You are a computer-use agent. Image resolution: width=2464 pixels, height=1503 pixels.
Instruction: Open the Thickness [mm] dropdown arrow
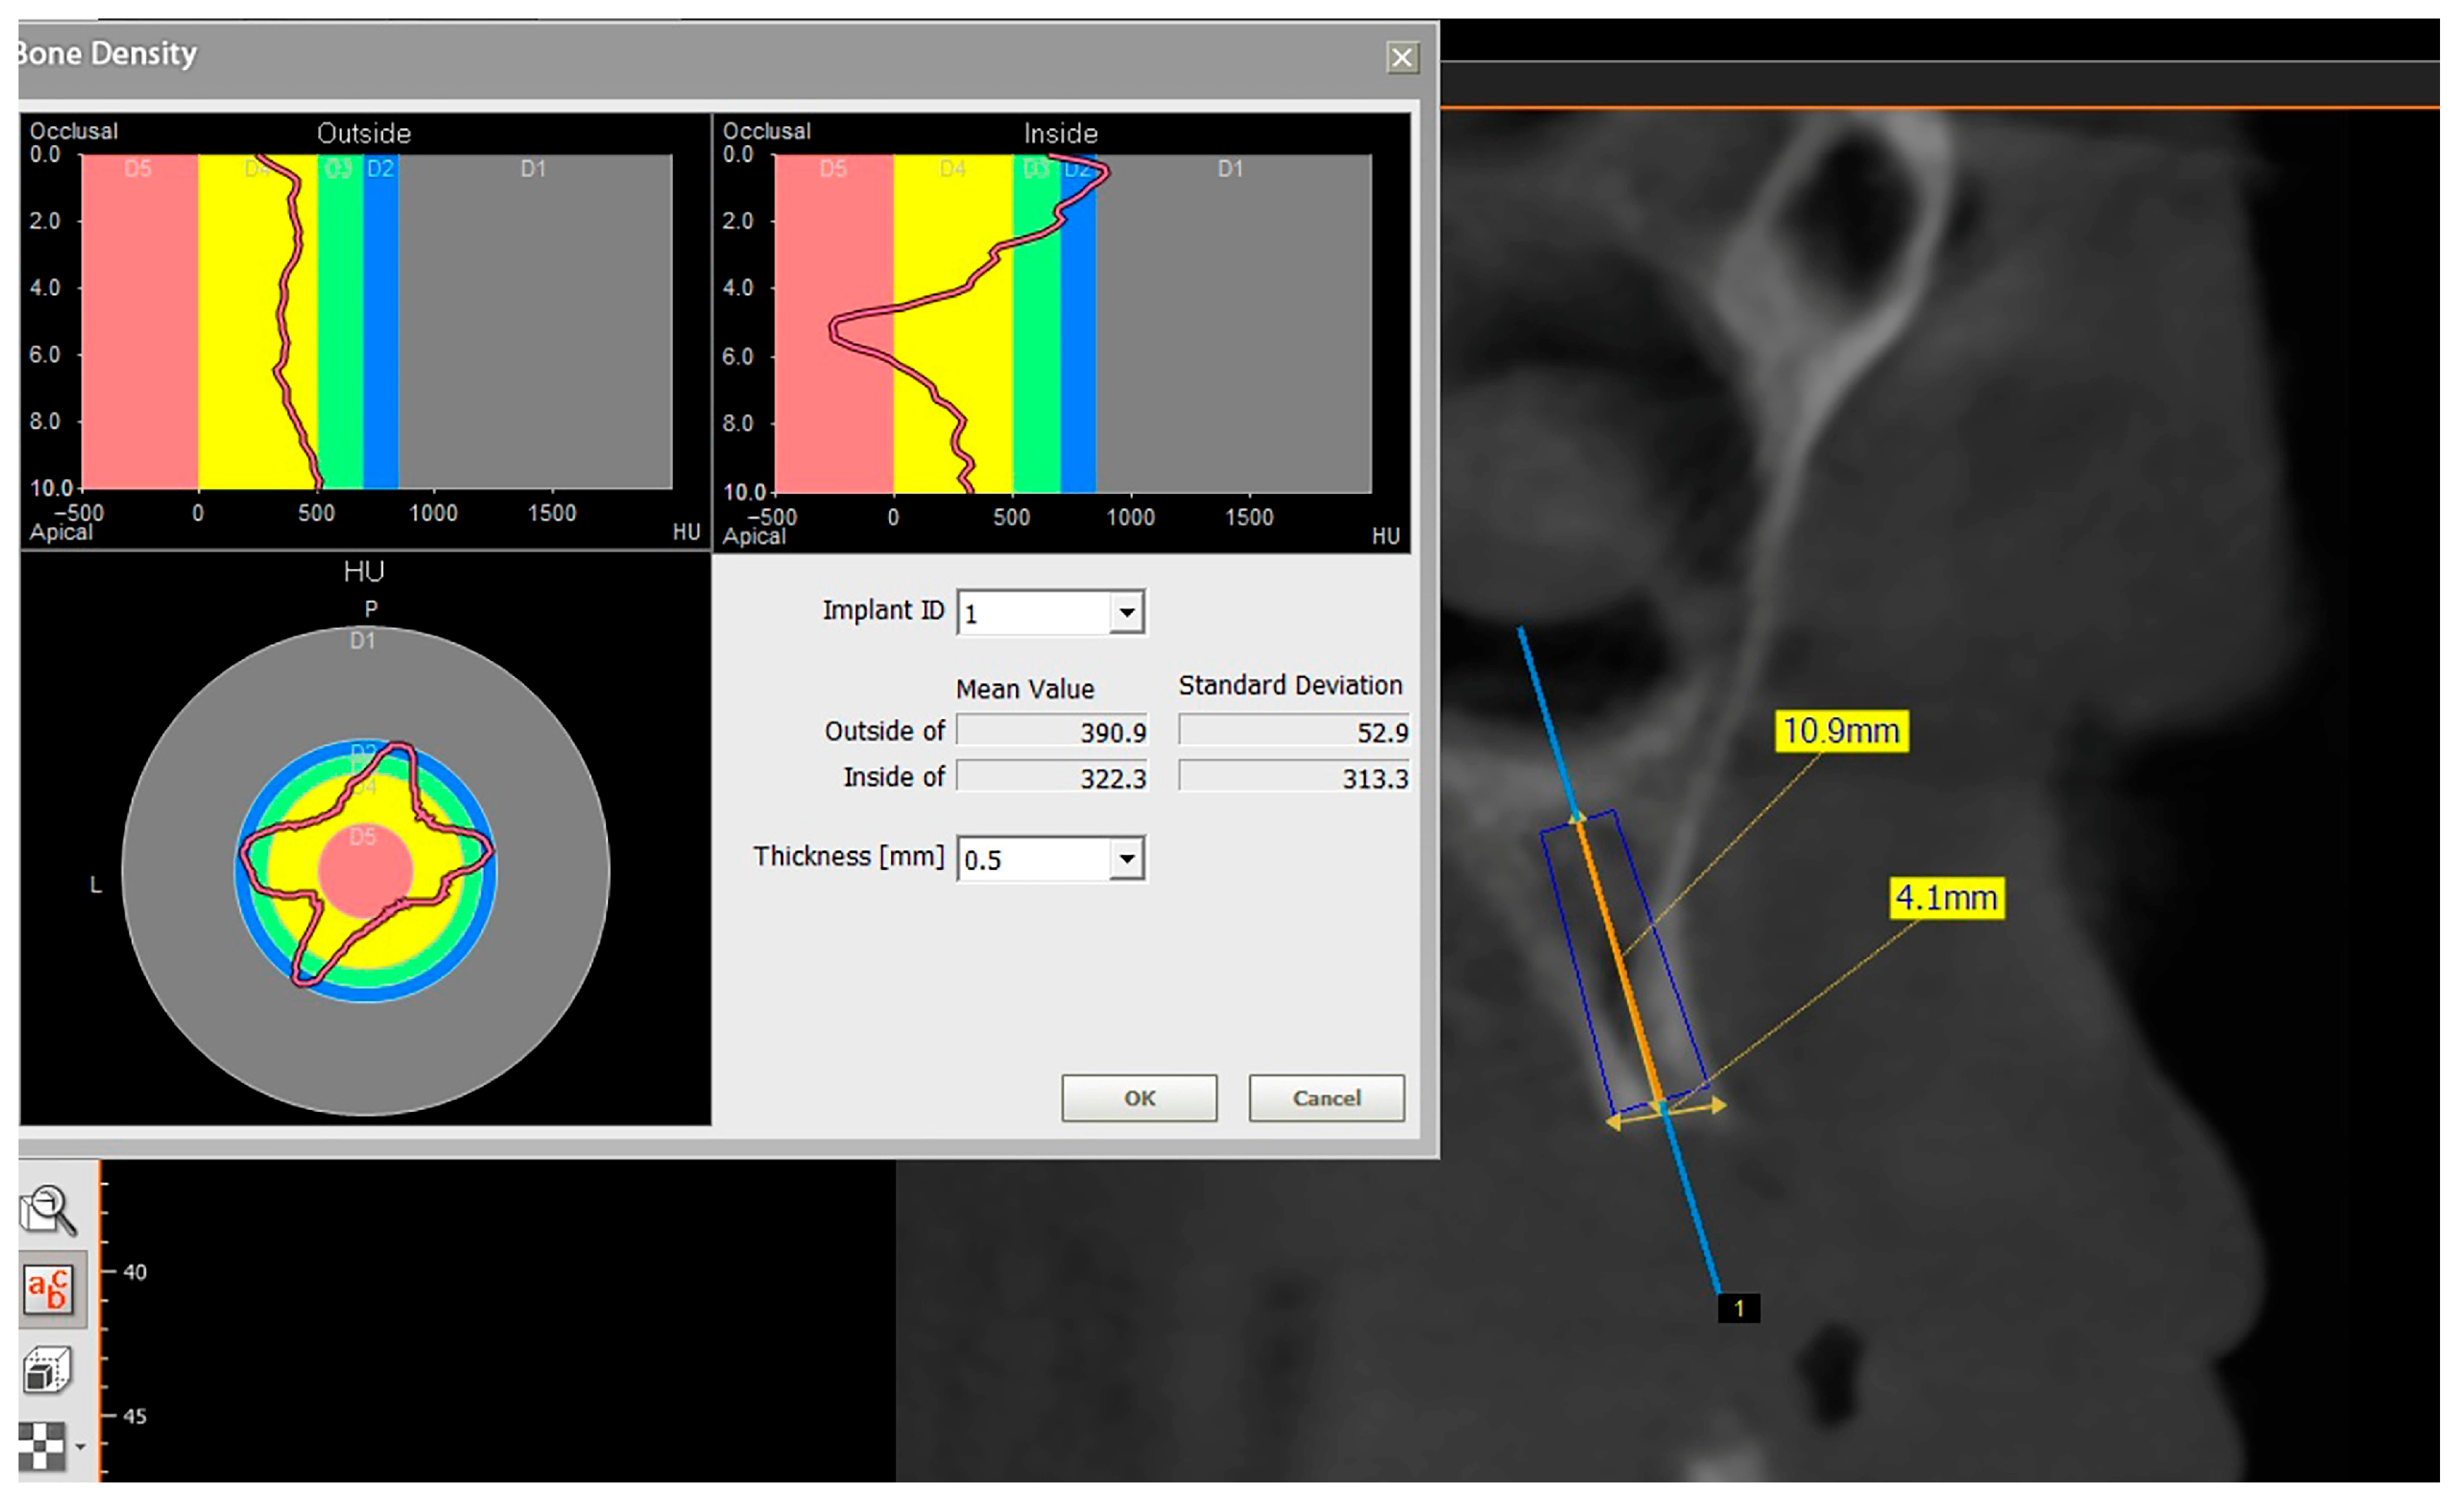click(x=1126, y=860)
